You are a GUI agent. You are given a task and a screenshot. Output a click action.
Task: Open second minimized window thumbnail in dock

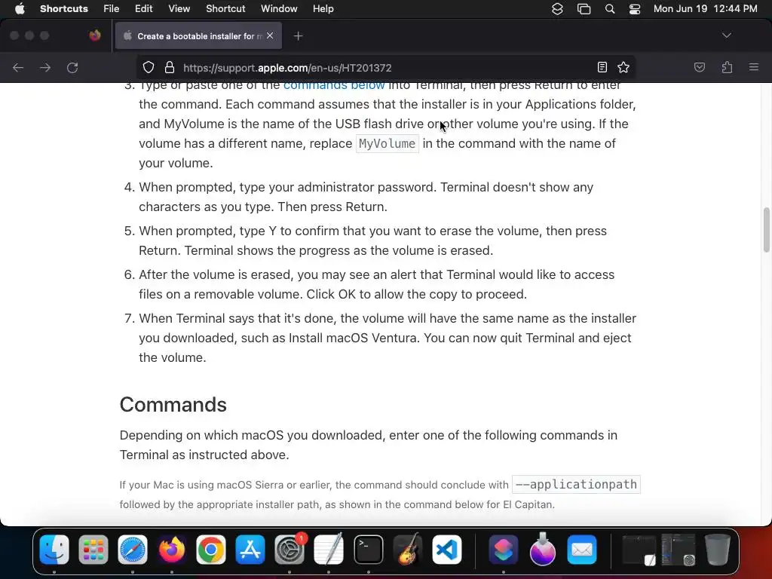pos(679,550)
